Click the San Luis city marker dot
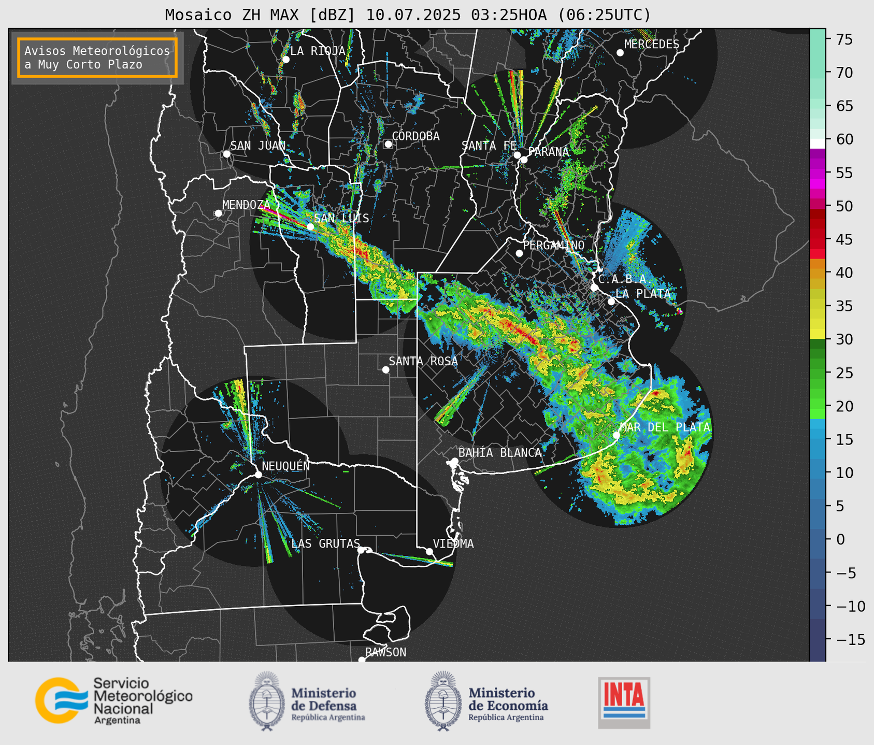The height and width of the screenshot is (745, 874). click(x=310, y=226)
